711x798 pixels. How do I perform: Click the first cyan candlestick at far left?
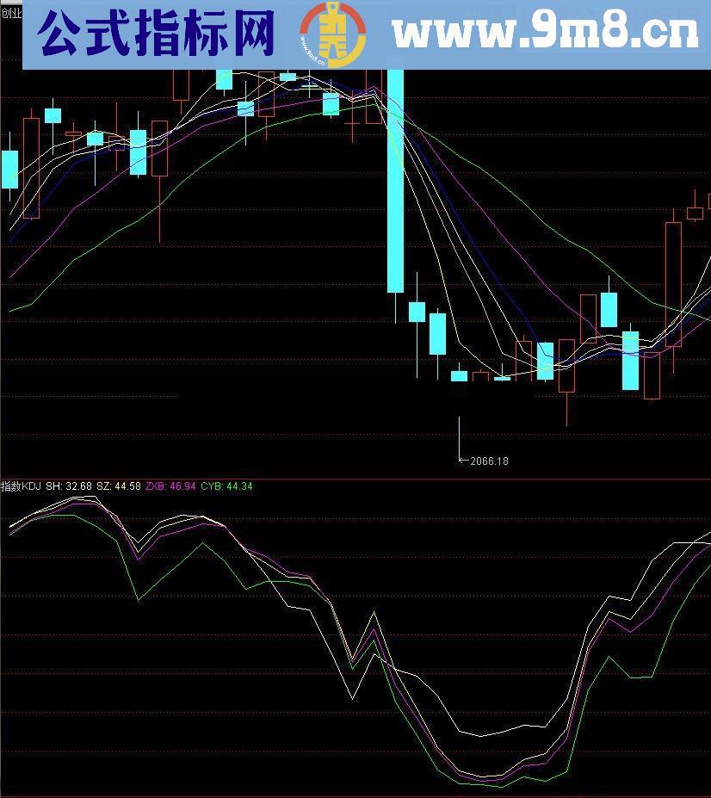pyautogui.click(x=9, y=170)
